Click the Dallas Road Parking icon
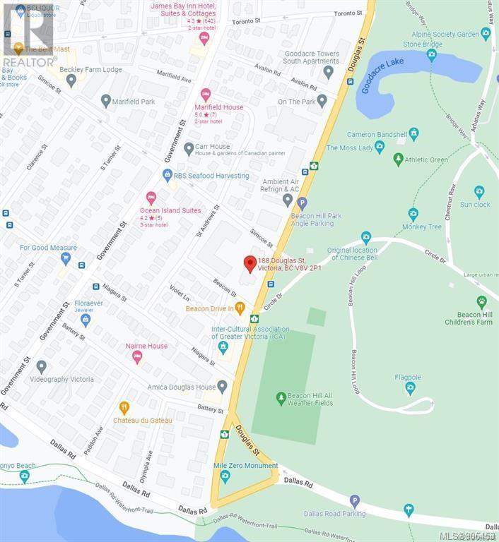 pos(354,502)
